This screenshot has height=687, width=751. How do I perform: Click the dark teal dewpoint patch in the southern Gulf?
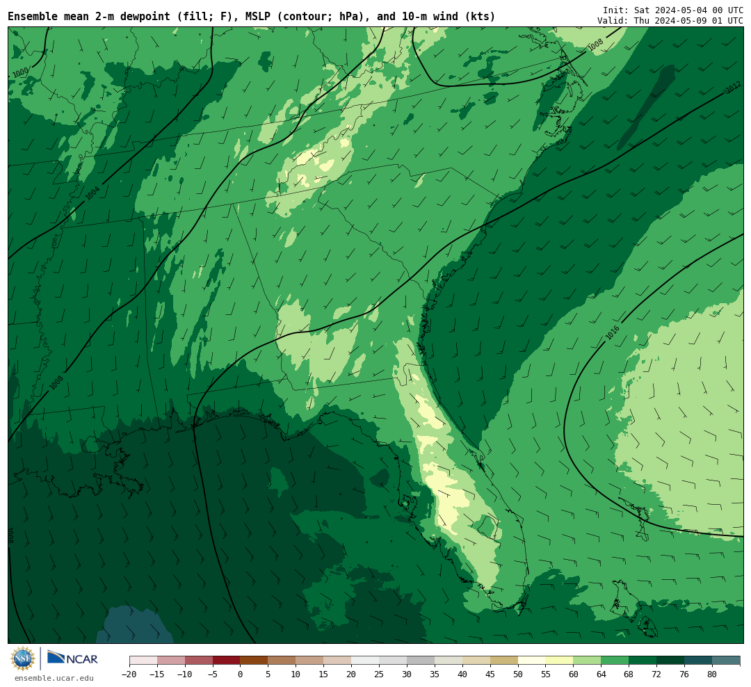point(134,626)
